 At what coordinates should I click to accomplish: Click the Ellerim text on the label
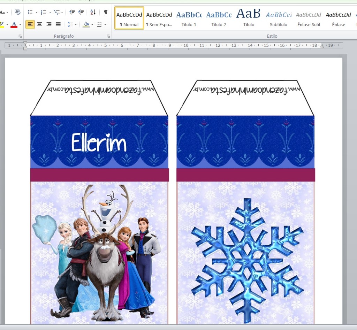(x=99, y=143)
